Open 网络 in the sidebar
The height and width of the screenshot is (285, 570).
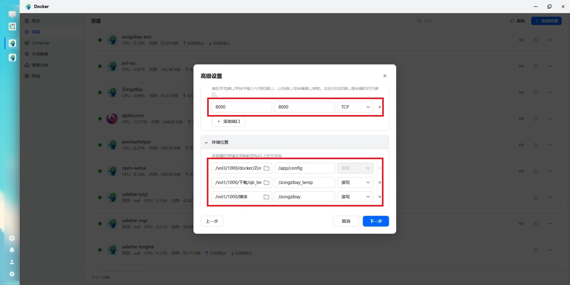coord(53,76)
